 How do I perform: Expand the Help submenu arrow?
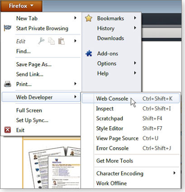[x=135, y=73]
